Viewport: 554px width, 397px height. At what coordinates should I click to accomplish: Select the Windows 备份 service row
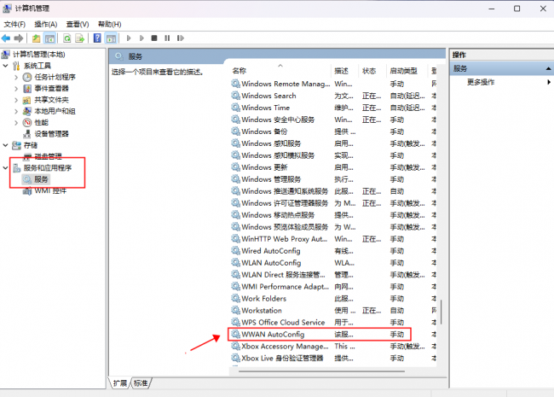click(333, 131)
